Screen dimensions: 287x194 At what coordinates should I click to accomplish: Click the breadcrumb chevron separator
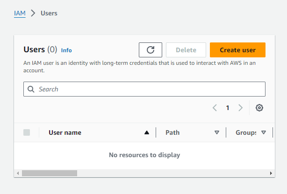33,13
